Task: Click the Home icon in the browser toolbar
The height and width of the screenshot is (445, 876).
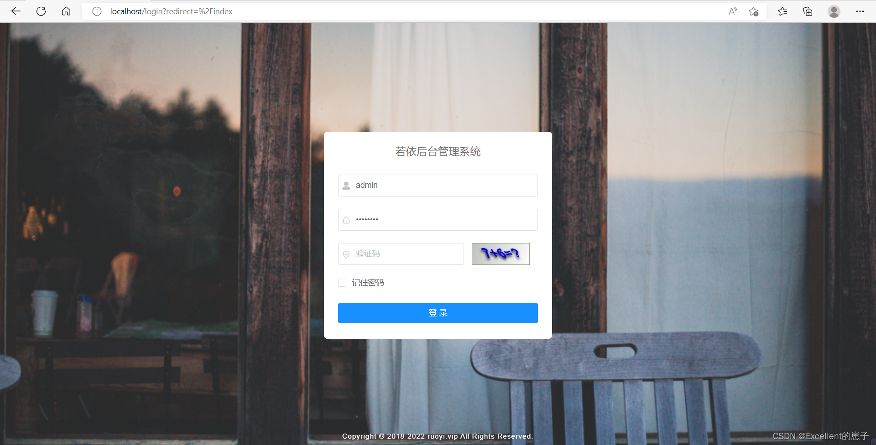Action: (66, 11)
